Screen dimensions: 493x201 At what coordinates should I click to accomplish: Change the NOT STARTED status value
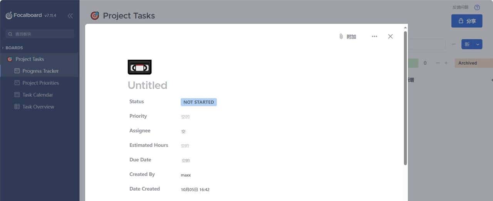199,102
